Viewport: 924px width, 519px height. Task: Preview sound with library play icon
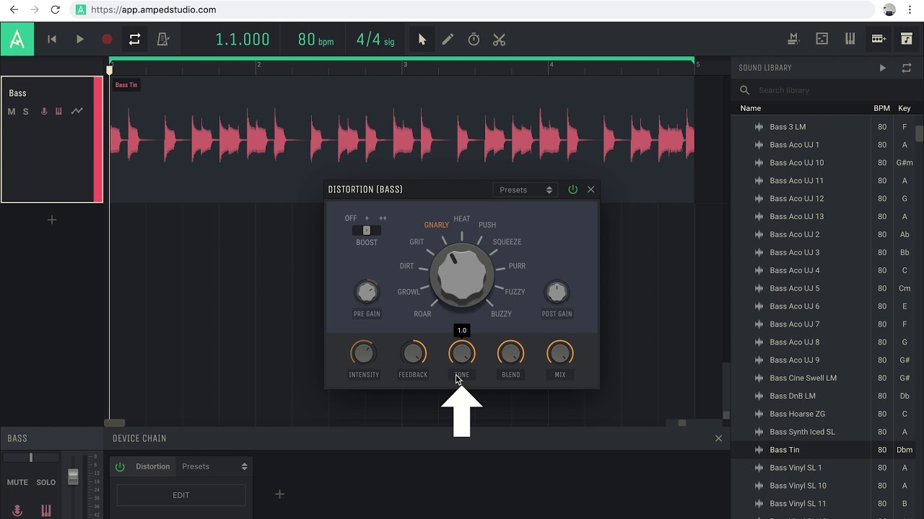882,68
